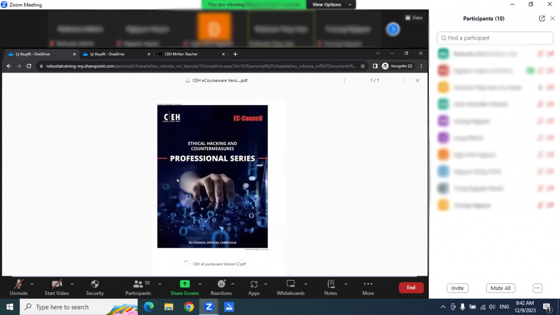Open the shared browser's three-dot menu
Screen dimensions: 560x315
click(421, 66)
